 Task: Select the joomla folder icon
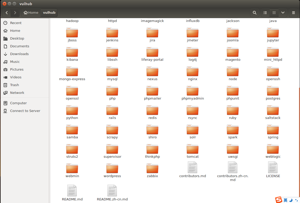click(233, 33)
